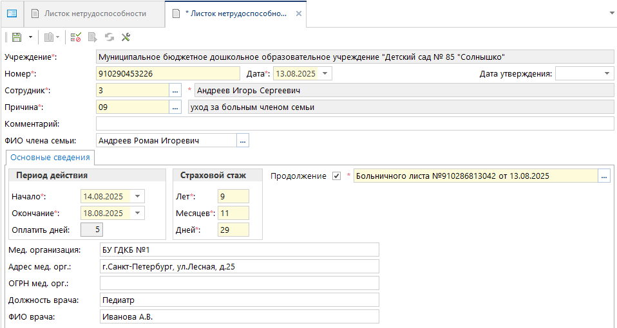Image resolution: width=617 pixels, height=328 pixels.
Task: Select the Основные сведения tab
Action: (x=50, y=158)
